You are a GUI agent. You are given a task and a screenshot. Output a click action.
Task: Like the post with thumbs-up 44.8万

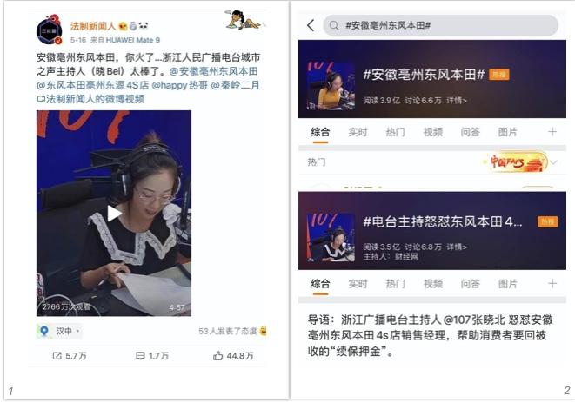pyautogui.click(x=217, y=355)
